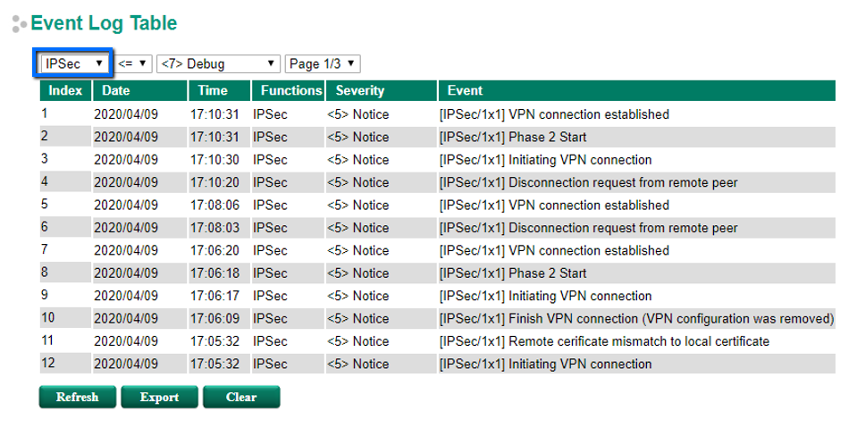Open the <= comparison operator dropdown

coord(132,64)
